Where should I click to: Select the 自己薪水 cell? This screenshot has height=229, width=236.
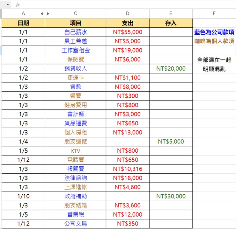pyautogui.click(x=76, y=32)
